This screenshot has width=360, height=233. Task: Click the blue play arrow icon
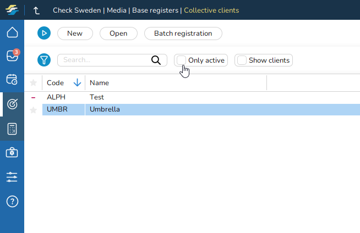[44, 34]
